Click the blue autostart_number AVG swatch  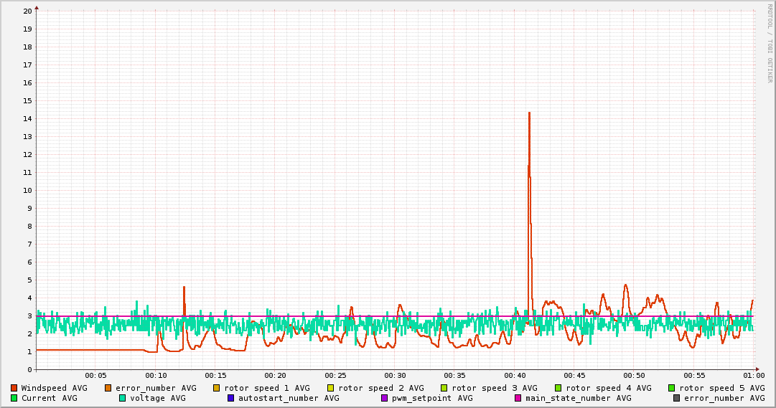(x=230, y=398)
